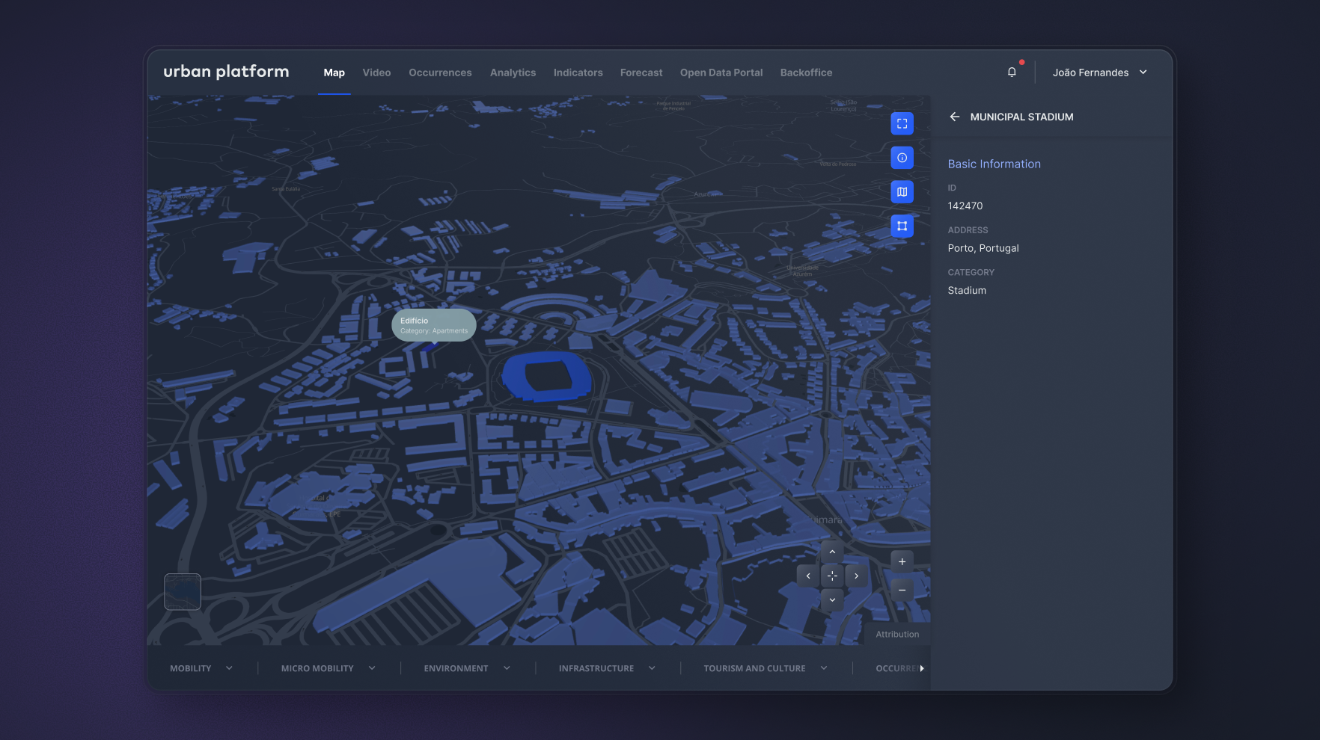Open the notifications bell
This screenshot has width=1320, height=740.
click(1012, 73)
